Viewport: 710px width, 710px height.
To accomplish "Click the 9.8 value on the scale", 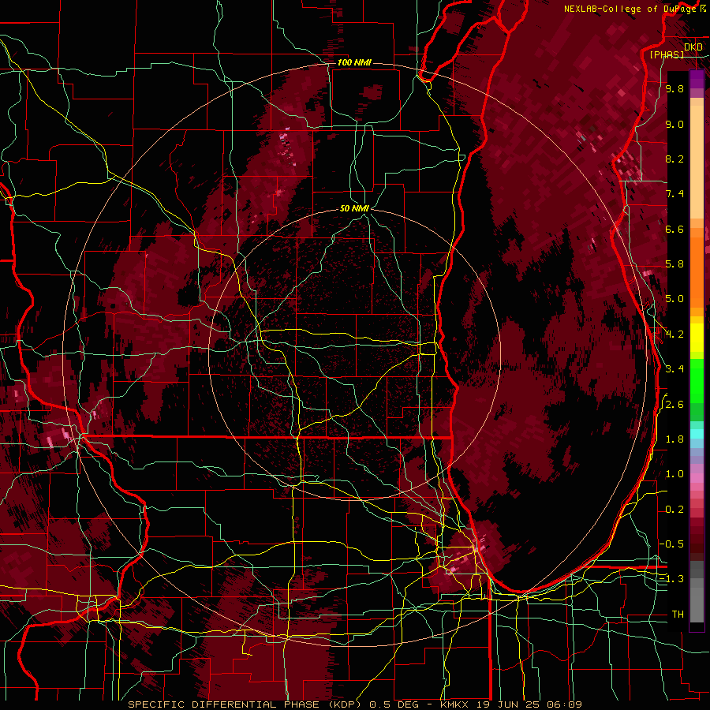I will pos(674,88).
